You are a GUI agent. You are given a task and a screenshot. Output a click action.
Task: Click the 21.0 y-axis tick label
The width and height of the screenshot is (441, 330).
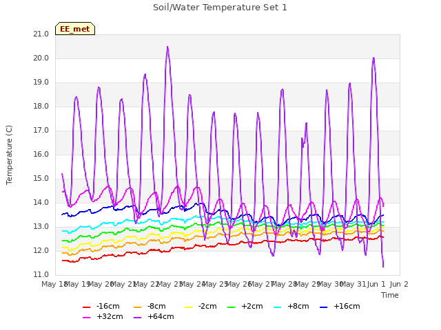(x=41, y=34)
